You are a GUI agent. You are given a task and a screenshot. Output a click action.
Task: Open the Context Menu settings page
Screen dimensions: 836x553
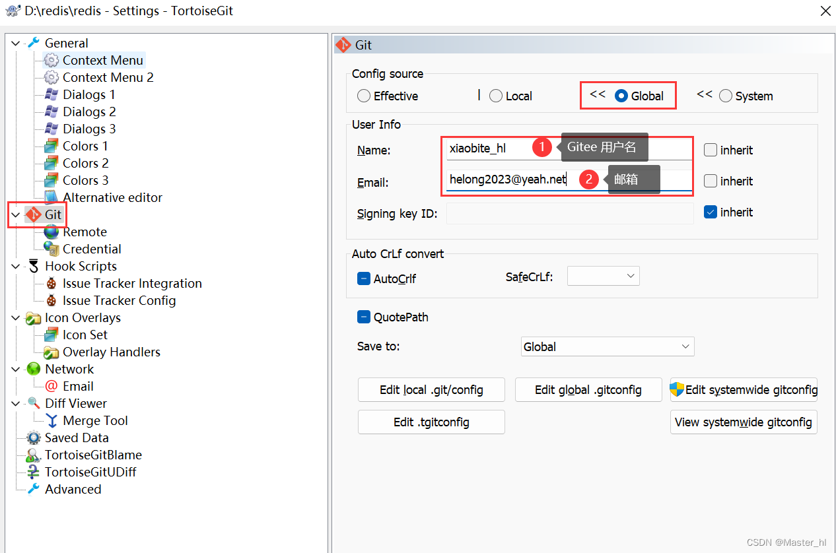tap(103, 60)
